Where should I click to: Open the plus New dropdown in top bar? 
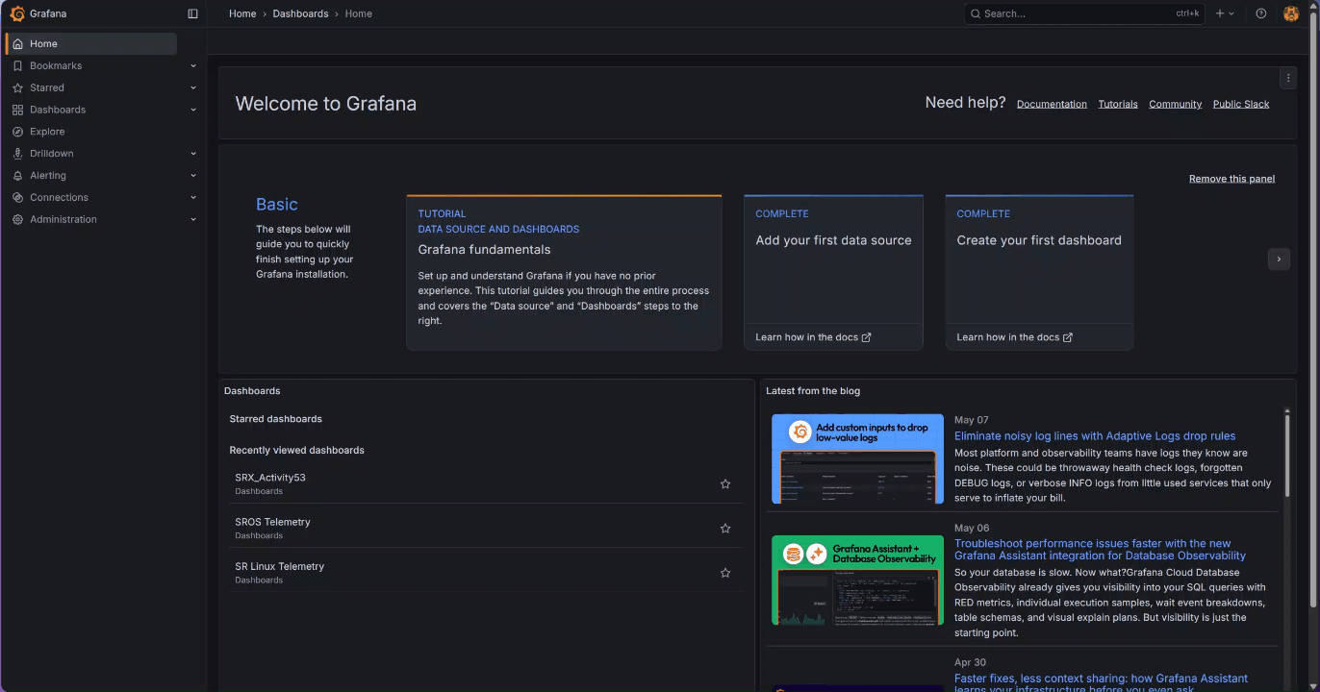[1225, 13]
